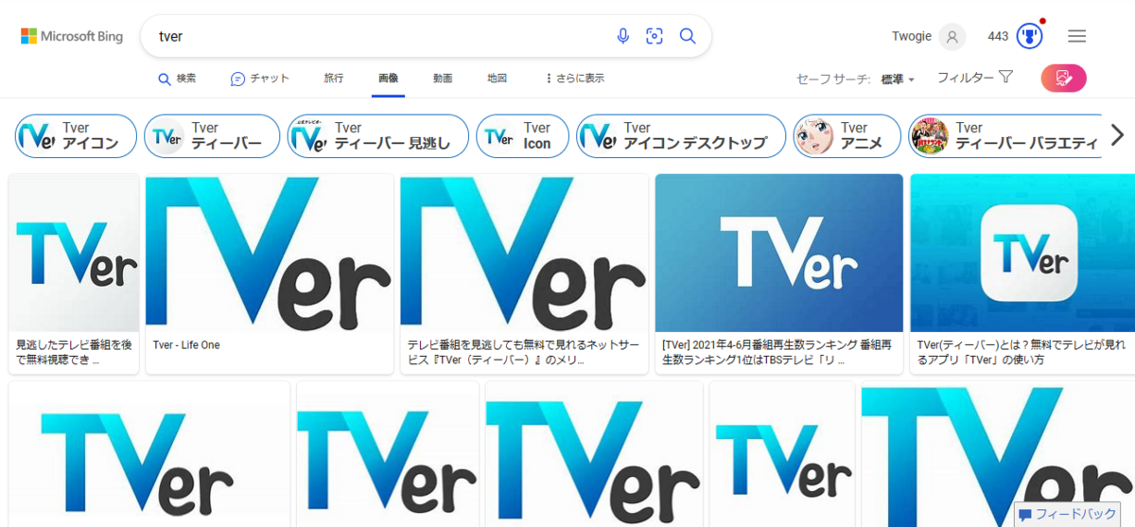Select the Tver ティーバー suggestion chip

click(x=212, y=135)
